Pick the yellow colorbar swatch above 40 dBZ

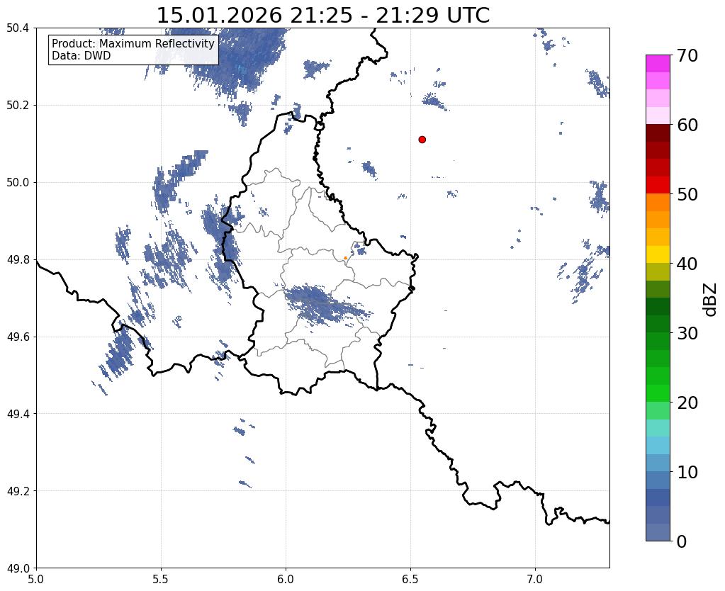[658, 254]
